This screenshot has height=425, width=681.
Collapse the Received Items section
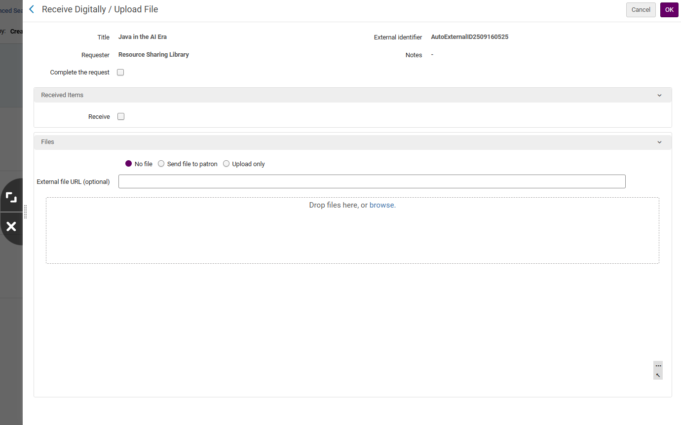[659, 95]
